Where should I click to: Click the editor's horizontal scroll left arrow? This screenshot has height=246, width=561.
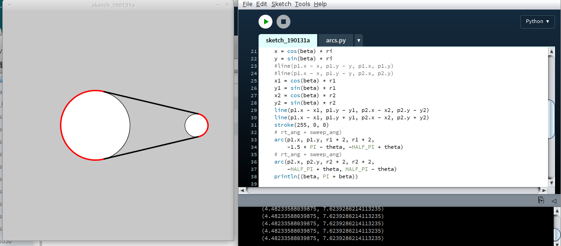242,190
